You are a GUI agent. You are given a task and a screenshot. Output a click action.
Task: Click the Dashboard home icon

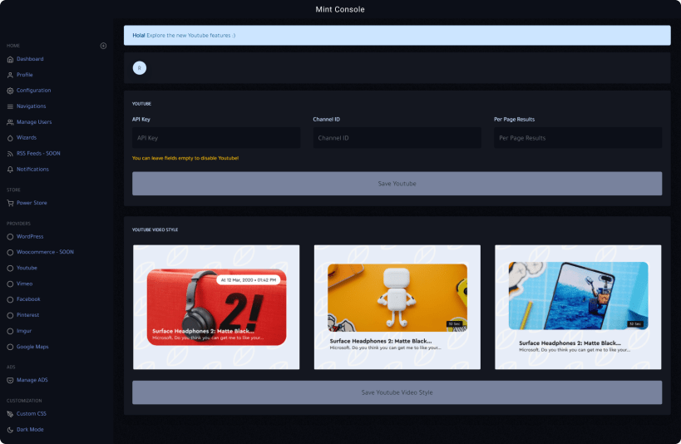tap(10, 59)
